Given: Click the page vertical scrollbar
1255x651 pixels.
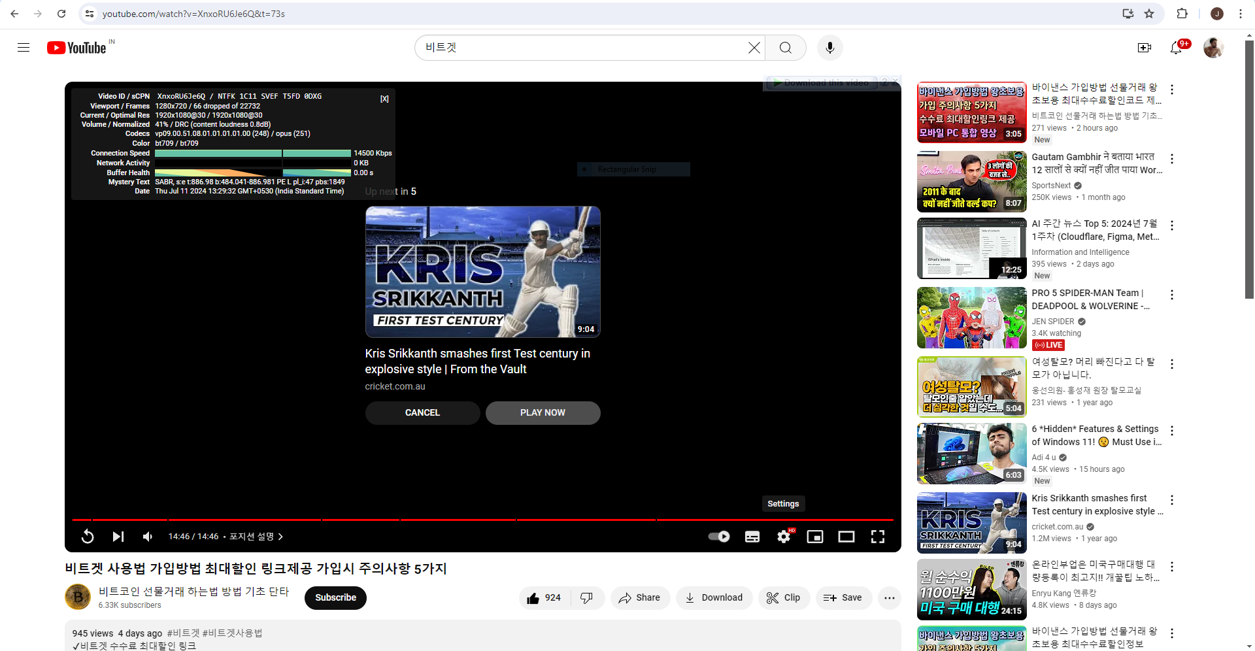Looking at the screenshot, I should click(1249, 170).
